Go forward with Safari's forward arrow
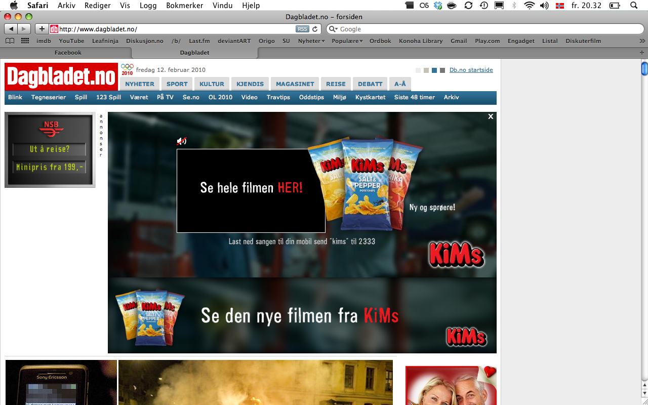 (24, 29)
